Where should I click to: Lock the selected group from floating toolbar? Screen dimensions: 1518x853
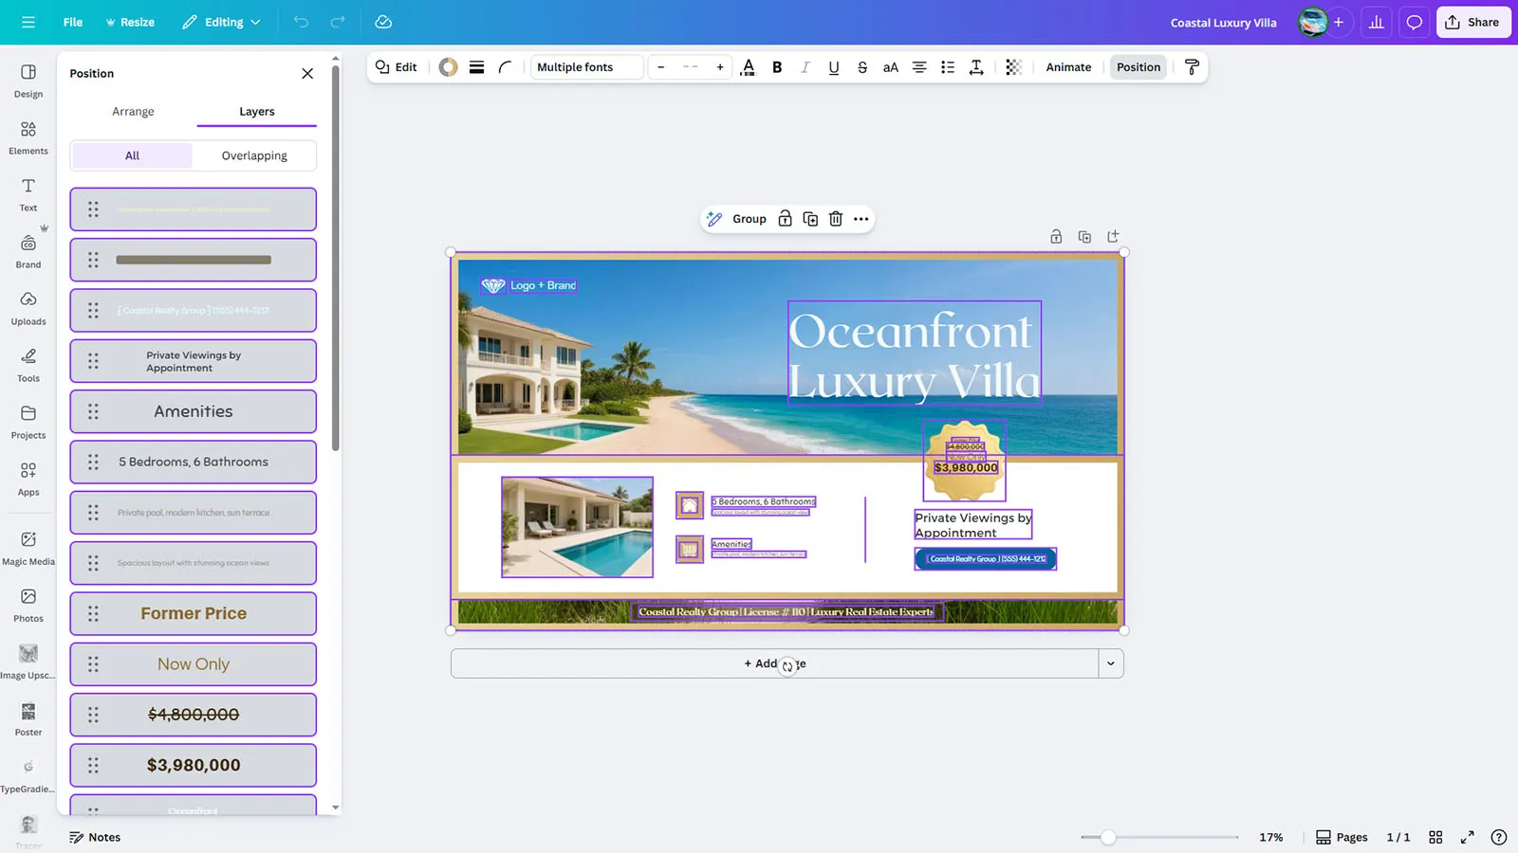785,219
